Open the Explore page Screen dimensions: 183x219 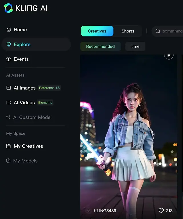click(x=22, y=44)
